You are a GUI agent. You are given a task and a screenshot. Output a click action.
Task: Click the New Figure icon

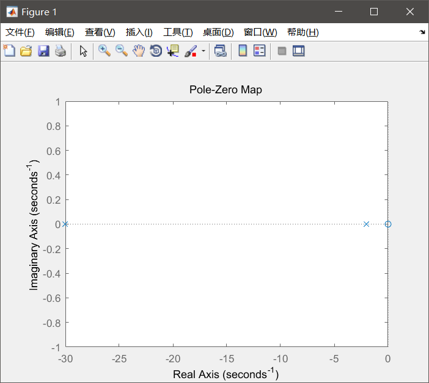pos(9,51)
